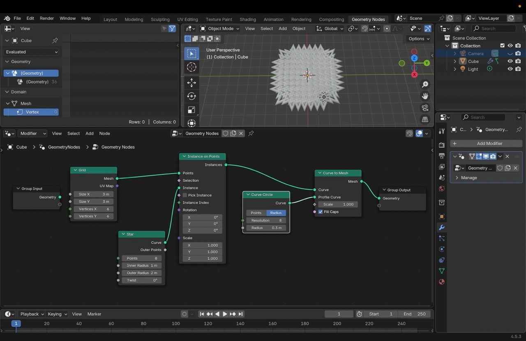
Task: Select the Move tool in viewport
Action: pos(191,82)
